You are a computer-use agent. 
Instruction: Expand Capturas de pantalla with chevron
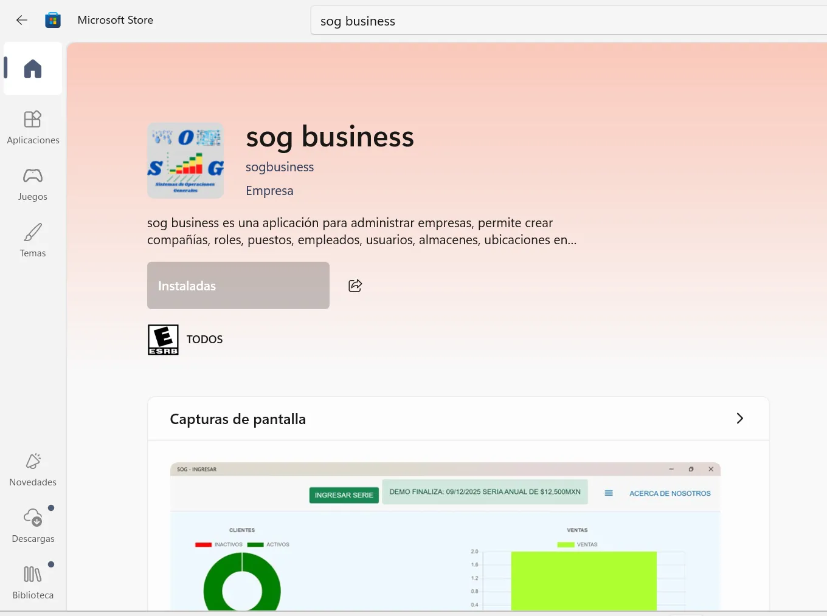(x=739, y=419)
